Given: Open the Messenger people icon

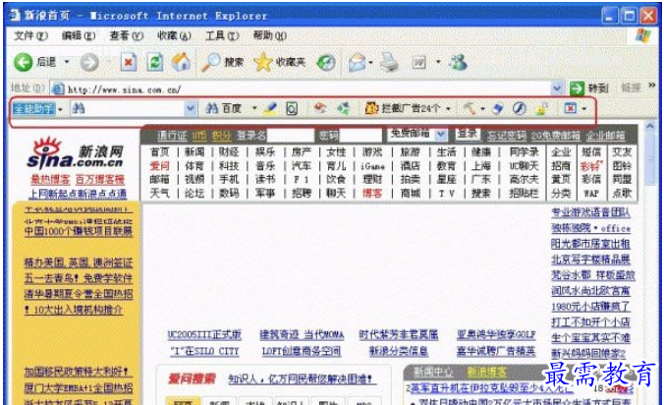Looking at the screenshot, I should tap(458, 62).
